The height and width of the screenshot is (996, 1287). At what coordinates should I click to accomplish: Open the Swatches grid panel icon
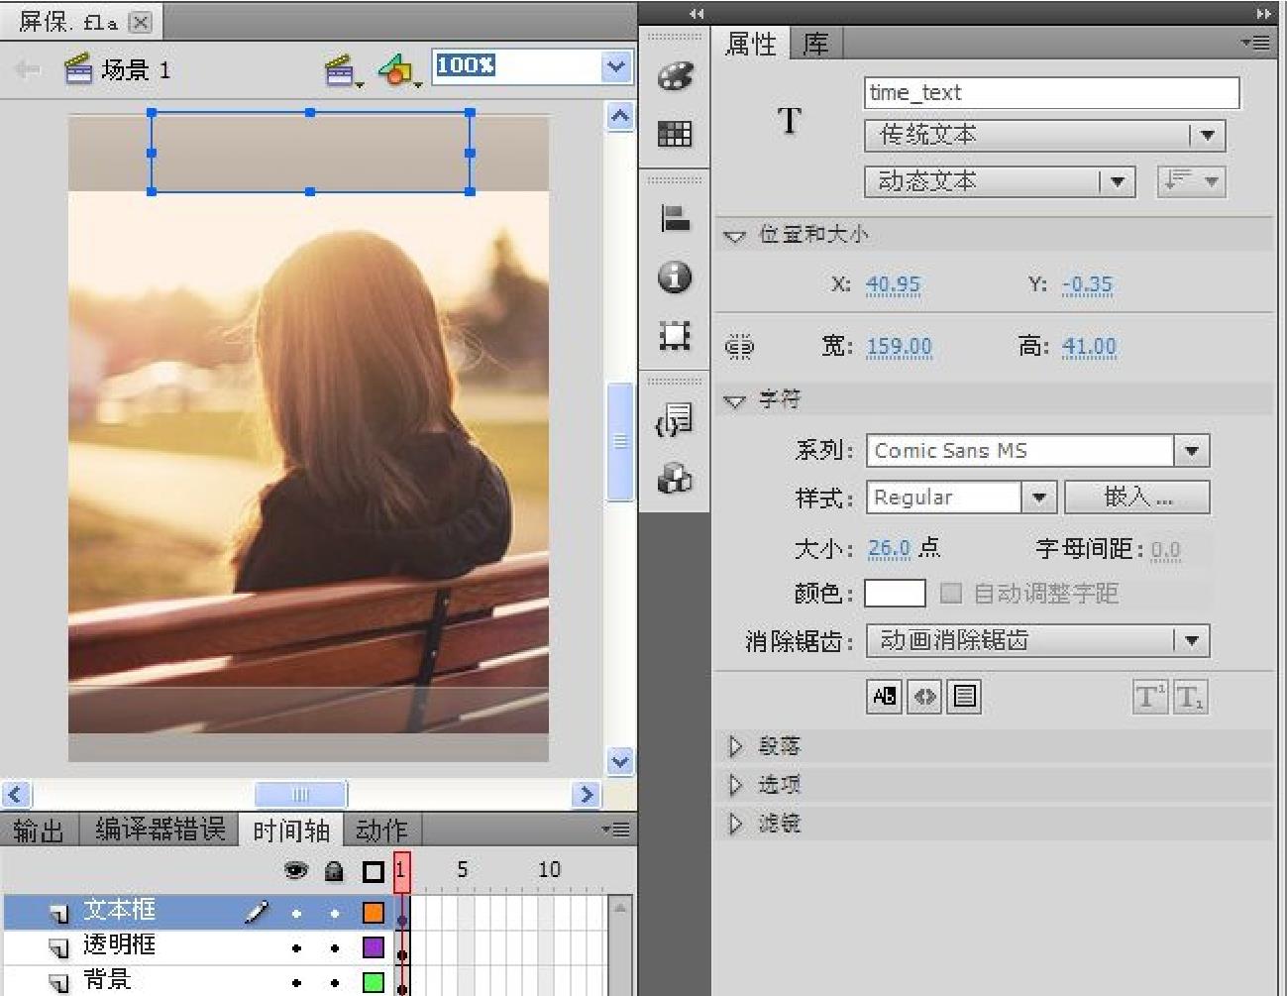tap(675, 134)
